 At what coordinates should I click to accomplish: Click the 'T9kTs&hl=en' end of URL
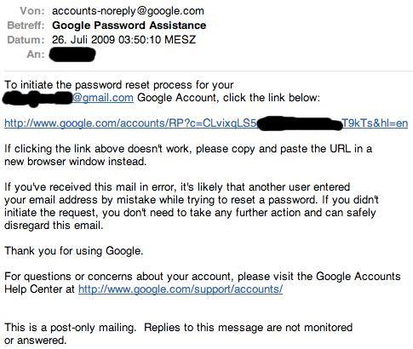(x=375, y=123)
